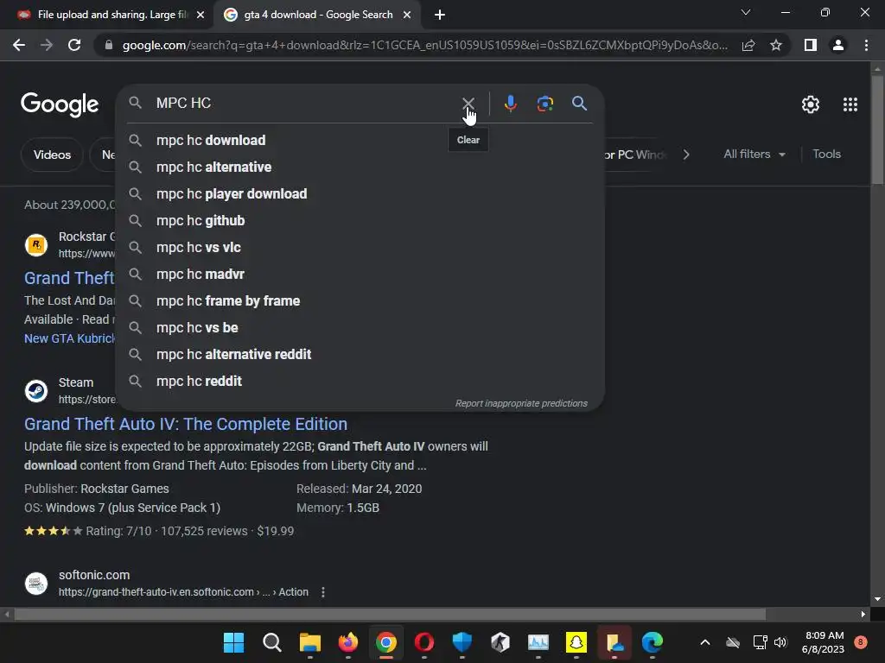Open clock and date panel

point(823,642)
